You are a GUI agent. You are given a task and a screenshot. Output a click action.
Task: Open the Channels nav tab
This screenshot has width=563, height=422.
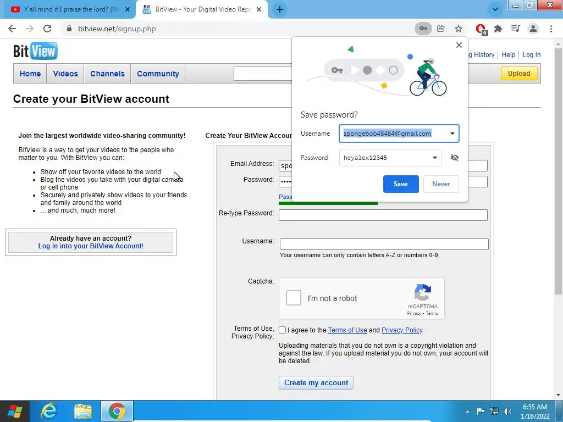[x=107, y=74]
